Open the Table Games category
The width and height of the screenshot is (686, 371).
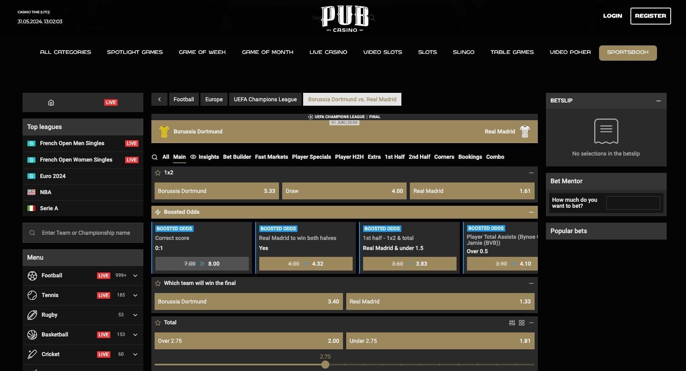512,52
